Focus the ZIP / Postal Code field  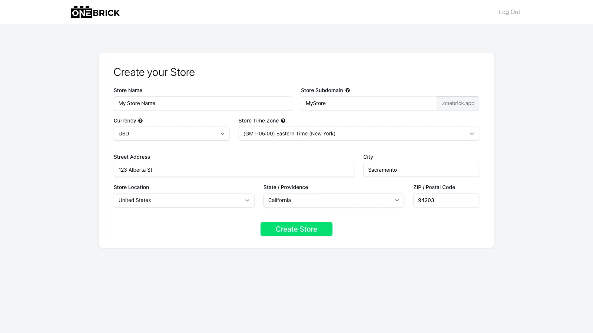(x=446, y=200)
